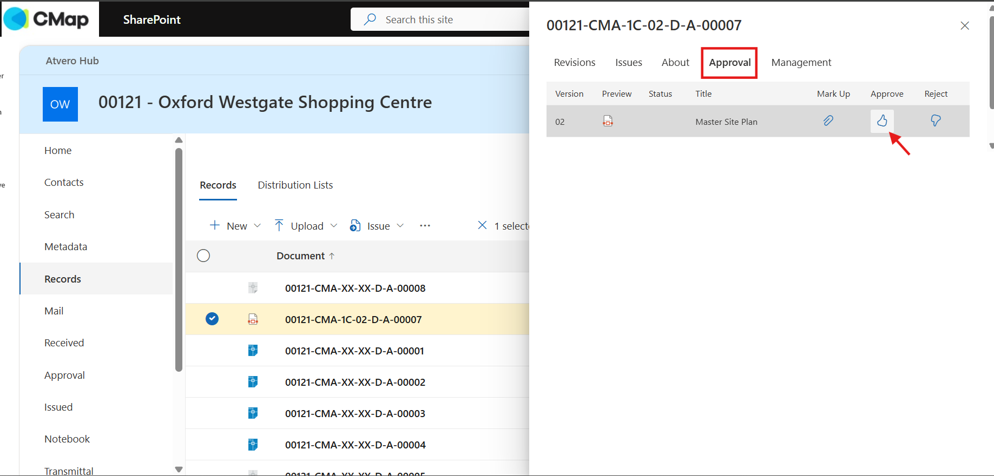Viewport: 994px width, 476px height.
Task: Open the more options ellipsis in the toolbar
Action: [425, 226]
